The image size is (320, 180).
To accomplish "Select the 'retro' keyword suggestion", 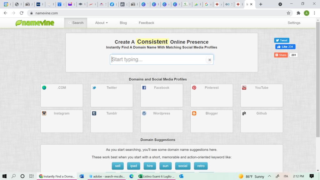I will coord(201,166).
